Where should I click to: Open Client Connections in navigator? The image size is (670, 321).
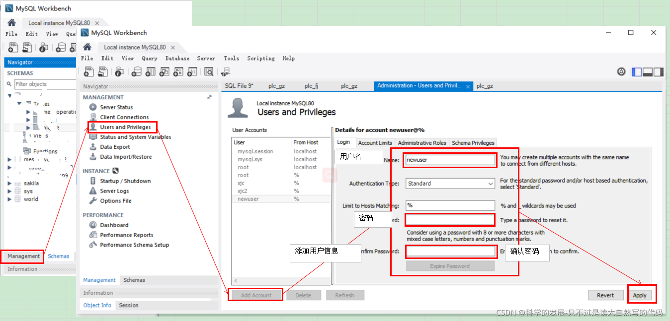(x=124, y=117)
